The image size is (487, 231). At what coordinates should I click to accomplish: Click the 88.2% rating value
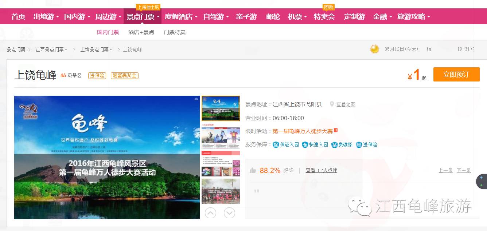(x=270, y=170)
